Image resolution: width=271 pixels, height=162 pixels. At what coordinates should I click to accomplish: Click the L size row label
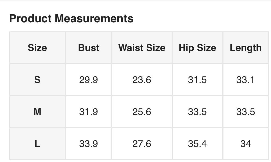click(x=37, y=144)
